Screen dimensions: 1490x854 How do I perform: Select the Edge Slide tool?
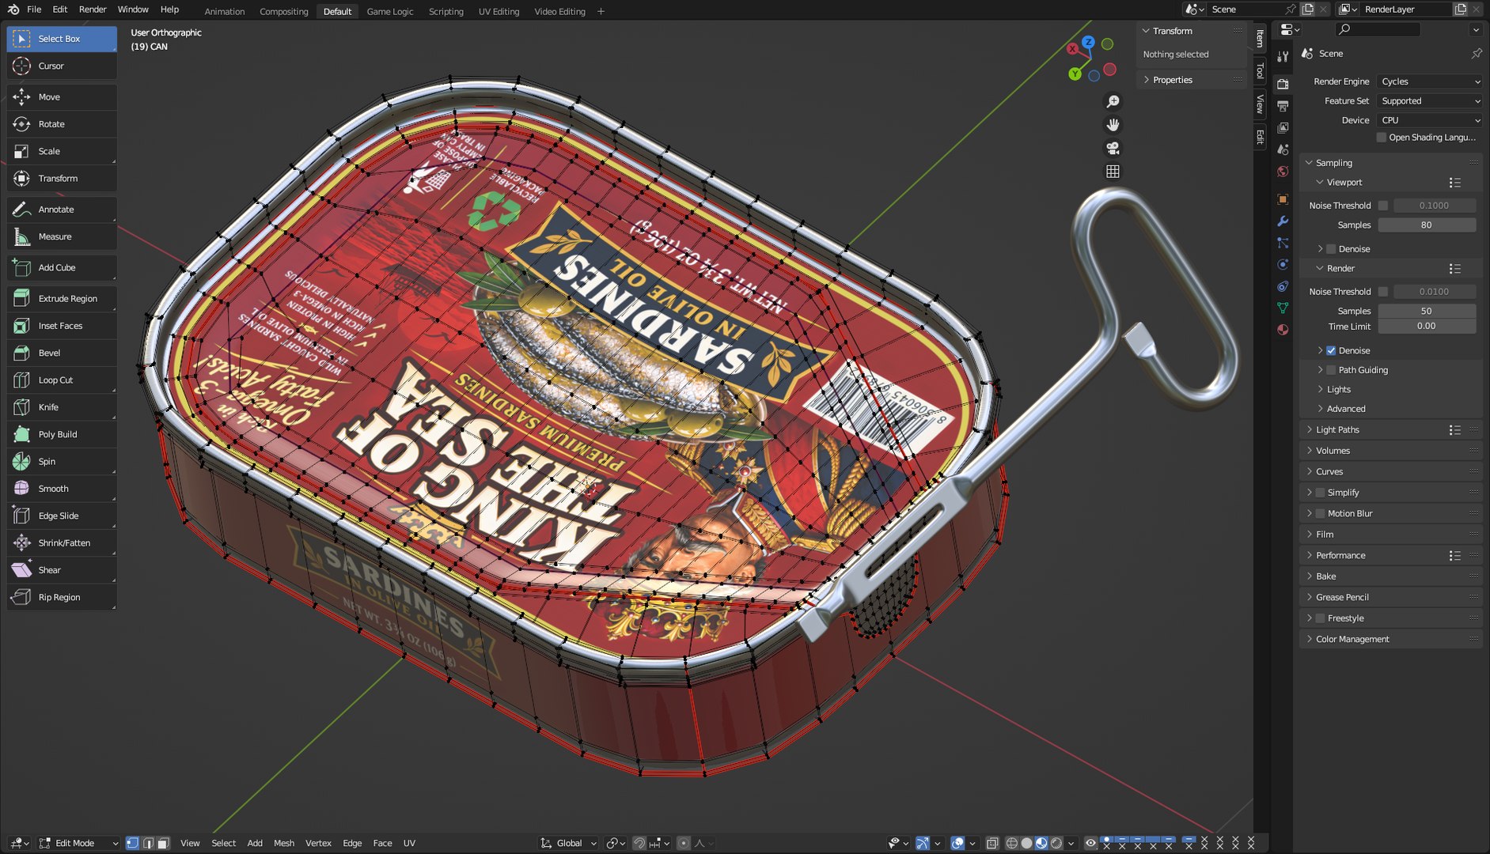pyautogui.click(x=62, y=516)
